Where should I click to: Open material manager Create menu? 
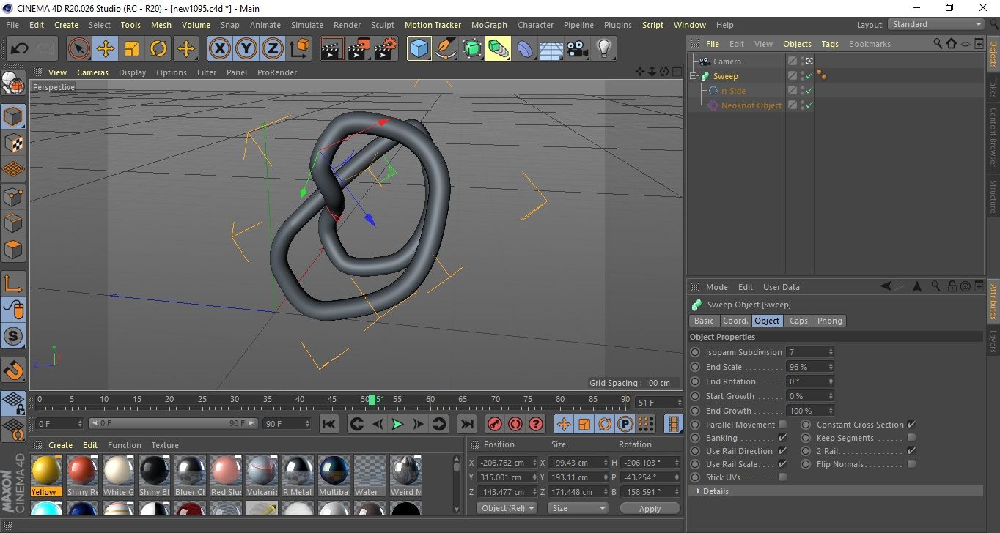pos(61,445)
